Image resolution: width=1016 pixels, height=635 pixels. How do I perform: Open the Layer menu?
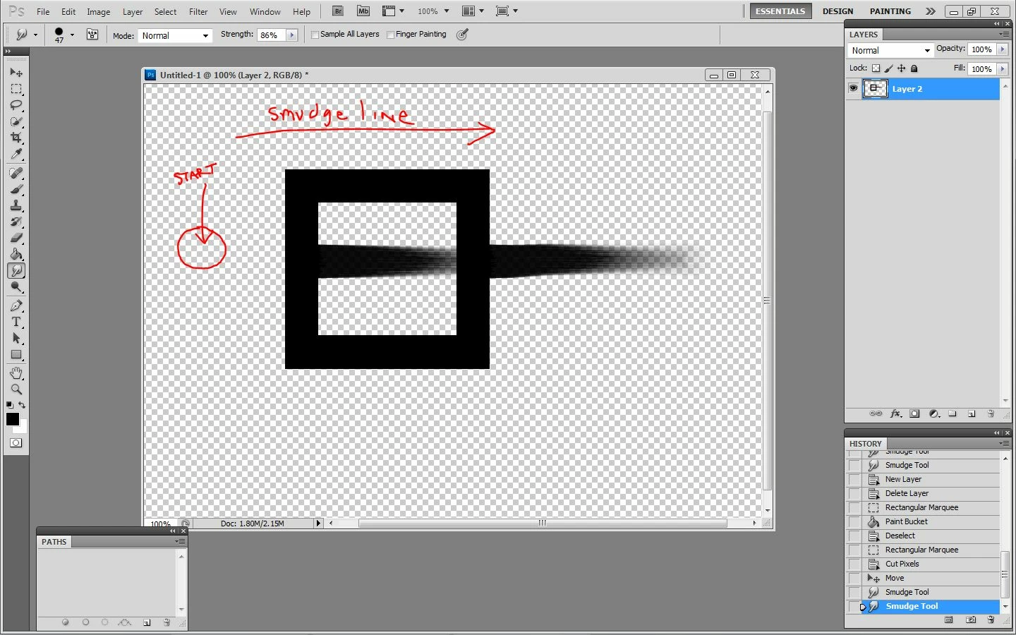click(x=133, y=11)
